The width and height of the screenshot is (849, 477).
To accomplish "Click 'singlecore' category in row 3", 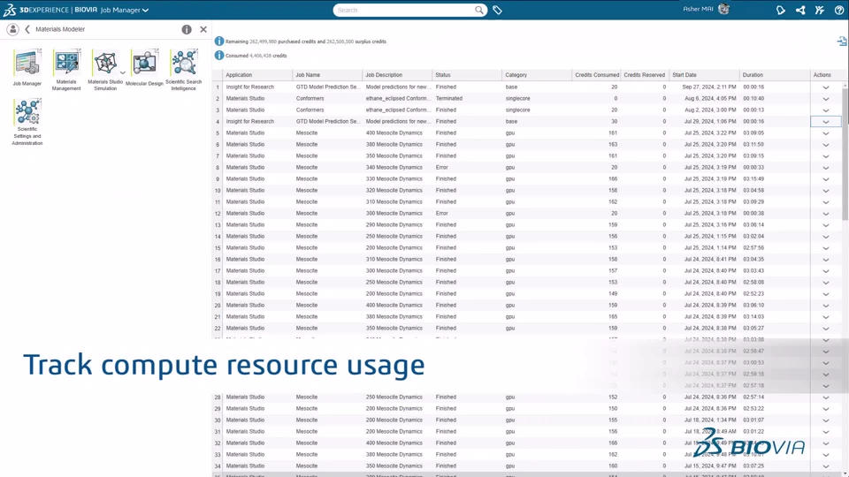I will [517, 110].
